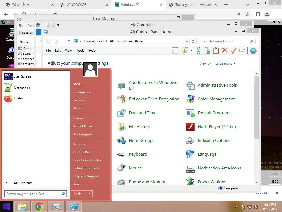
Task: Click the Control Panel breadcrumb in address bar
Action: pyautogui.click(x=94, y=41)
